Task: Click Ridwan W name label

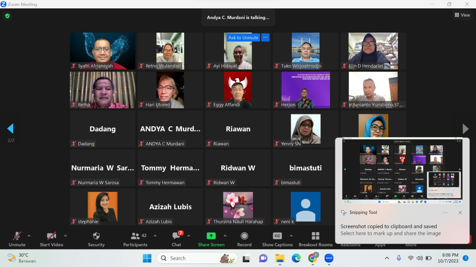Action: pos(224,182)
